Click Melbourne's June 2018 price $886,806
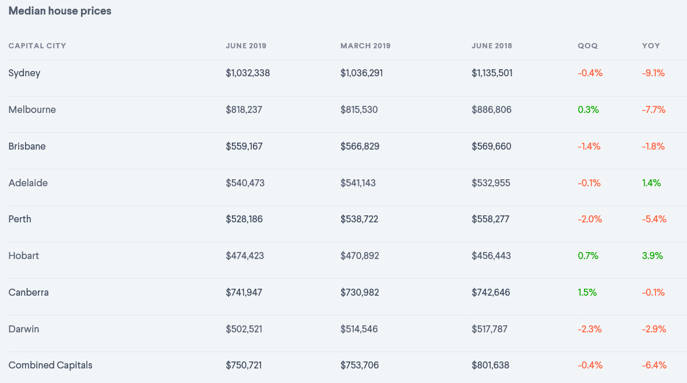This screenshot has height=383, width=687. [492, 110]
